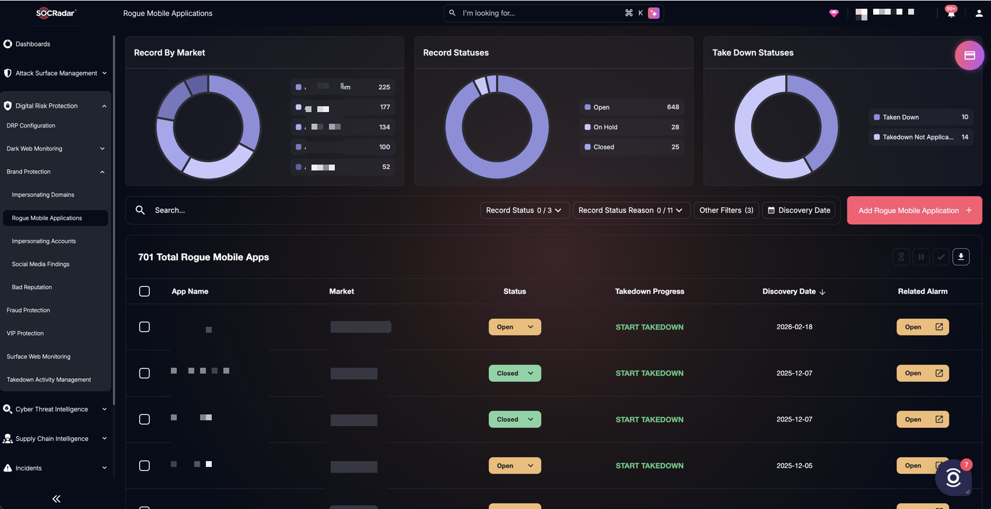Click Record Statuses donut chart
The height and width of the screenshot is (509, 991).
497,127
